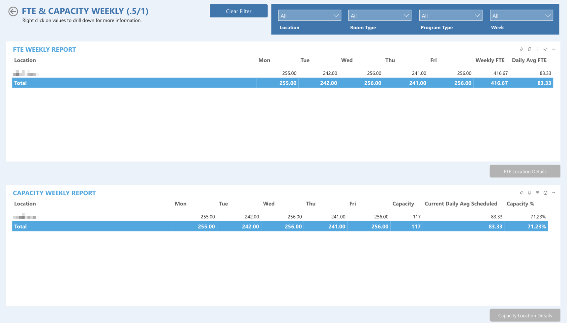Open Capacity Location Details
567x323 pixels.
(x=525, y=315)
